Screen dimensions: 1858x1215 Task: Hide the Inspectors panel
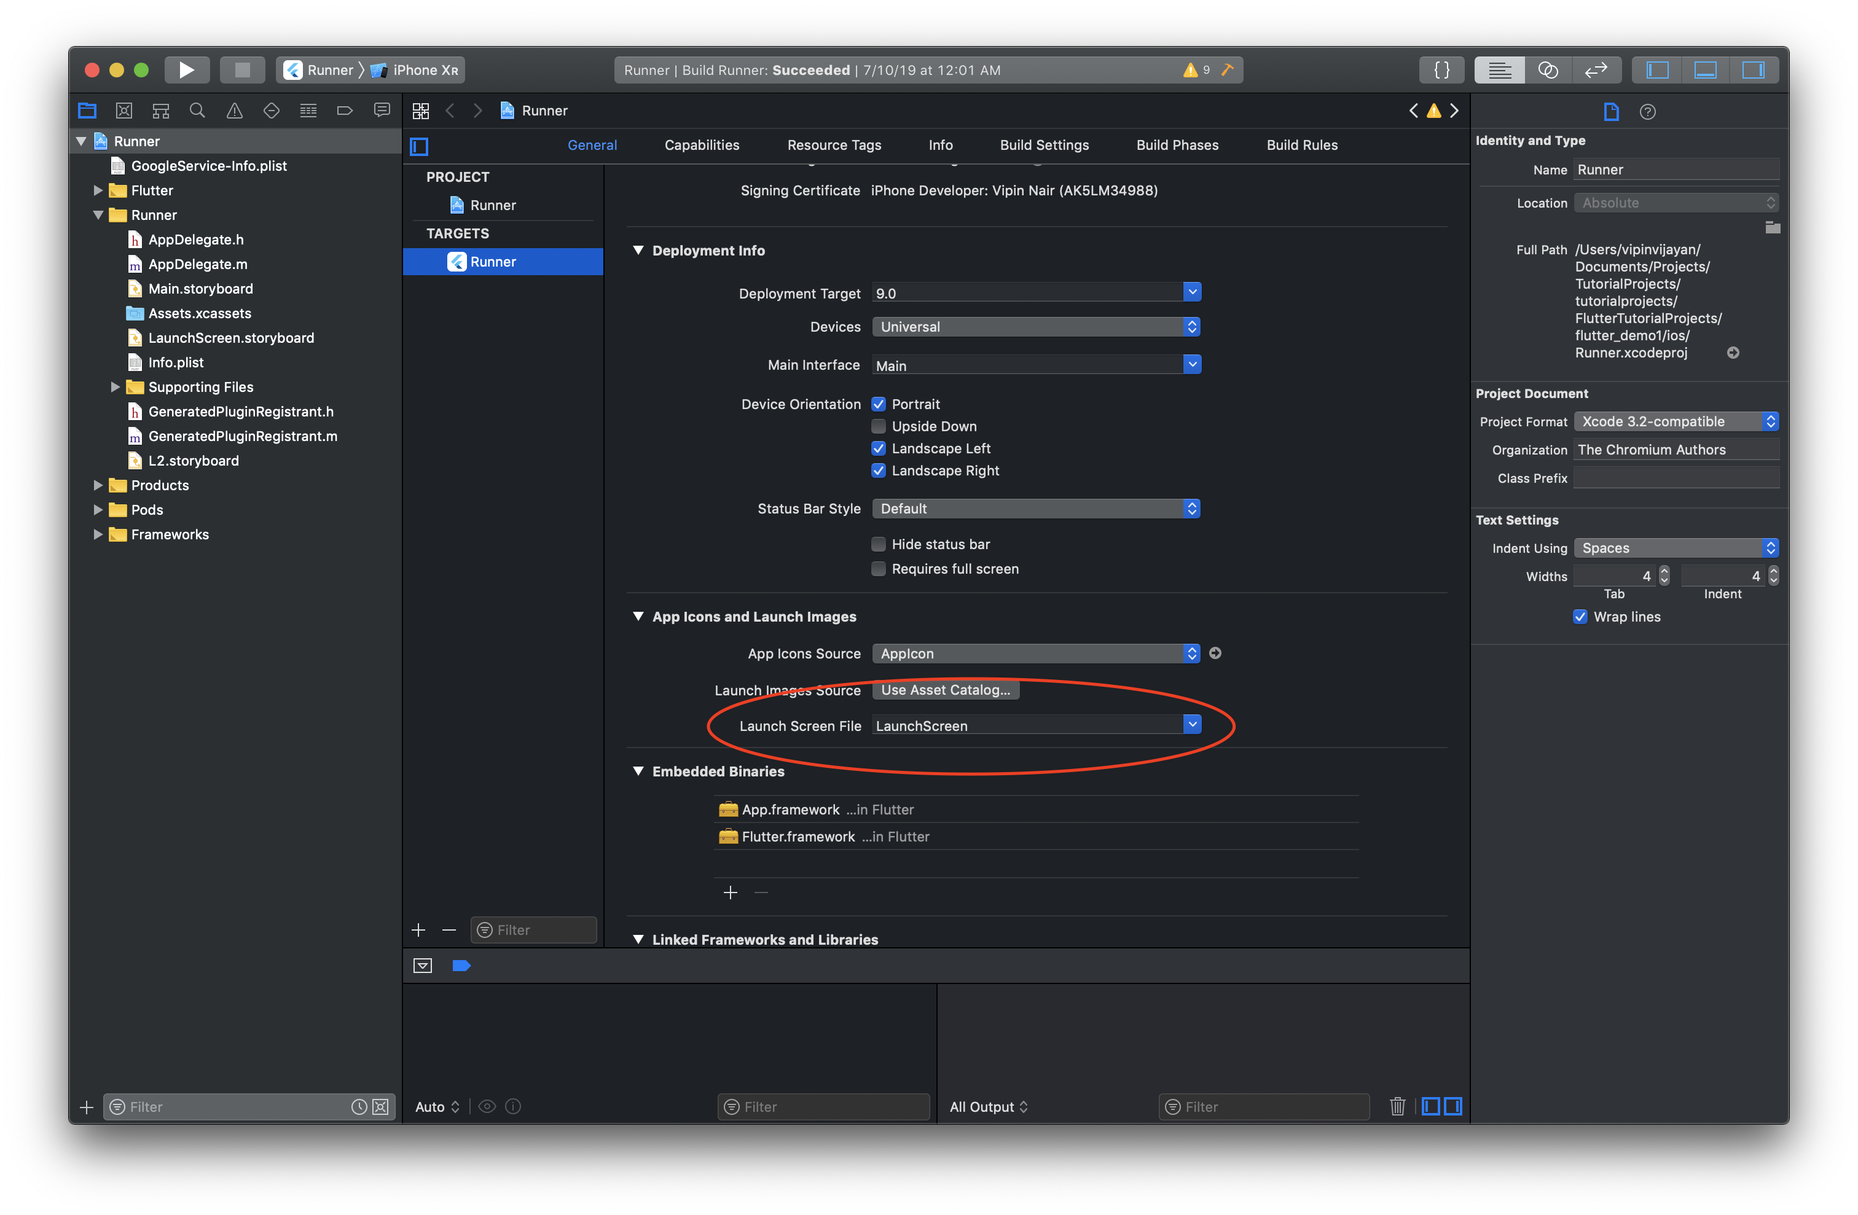(x=1754, y=70)
